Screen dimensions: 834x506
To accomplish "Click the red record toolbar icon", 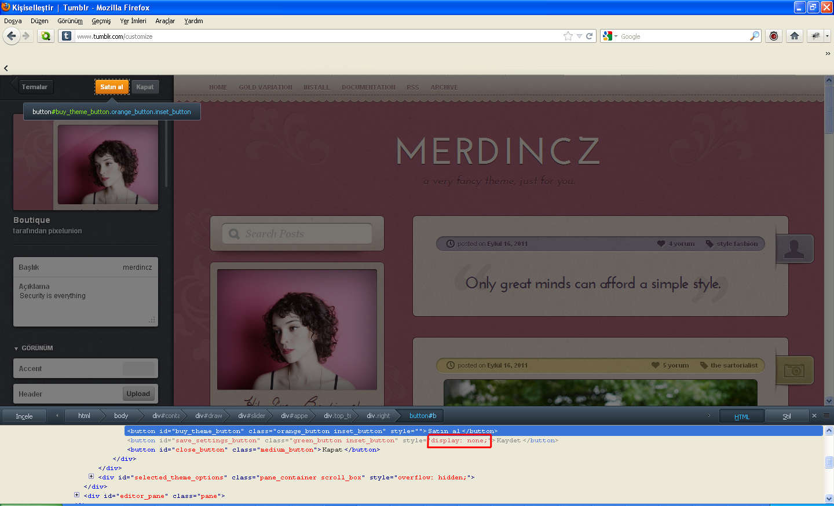I will [x=773, y=36].
